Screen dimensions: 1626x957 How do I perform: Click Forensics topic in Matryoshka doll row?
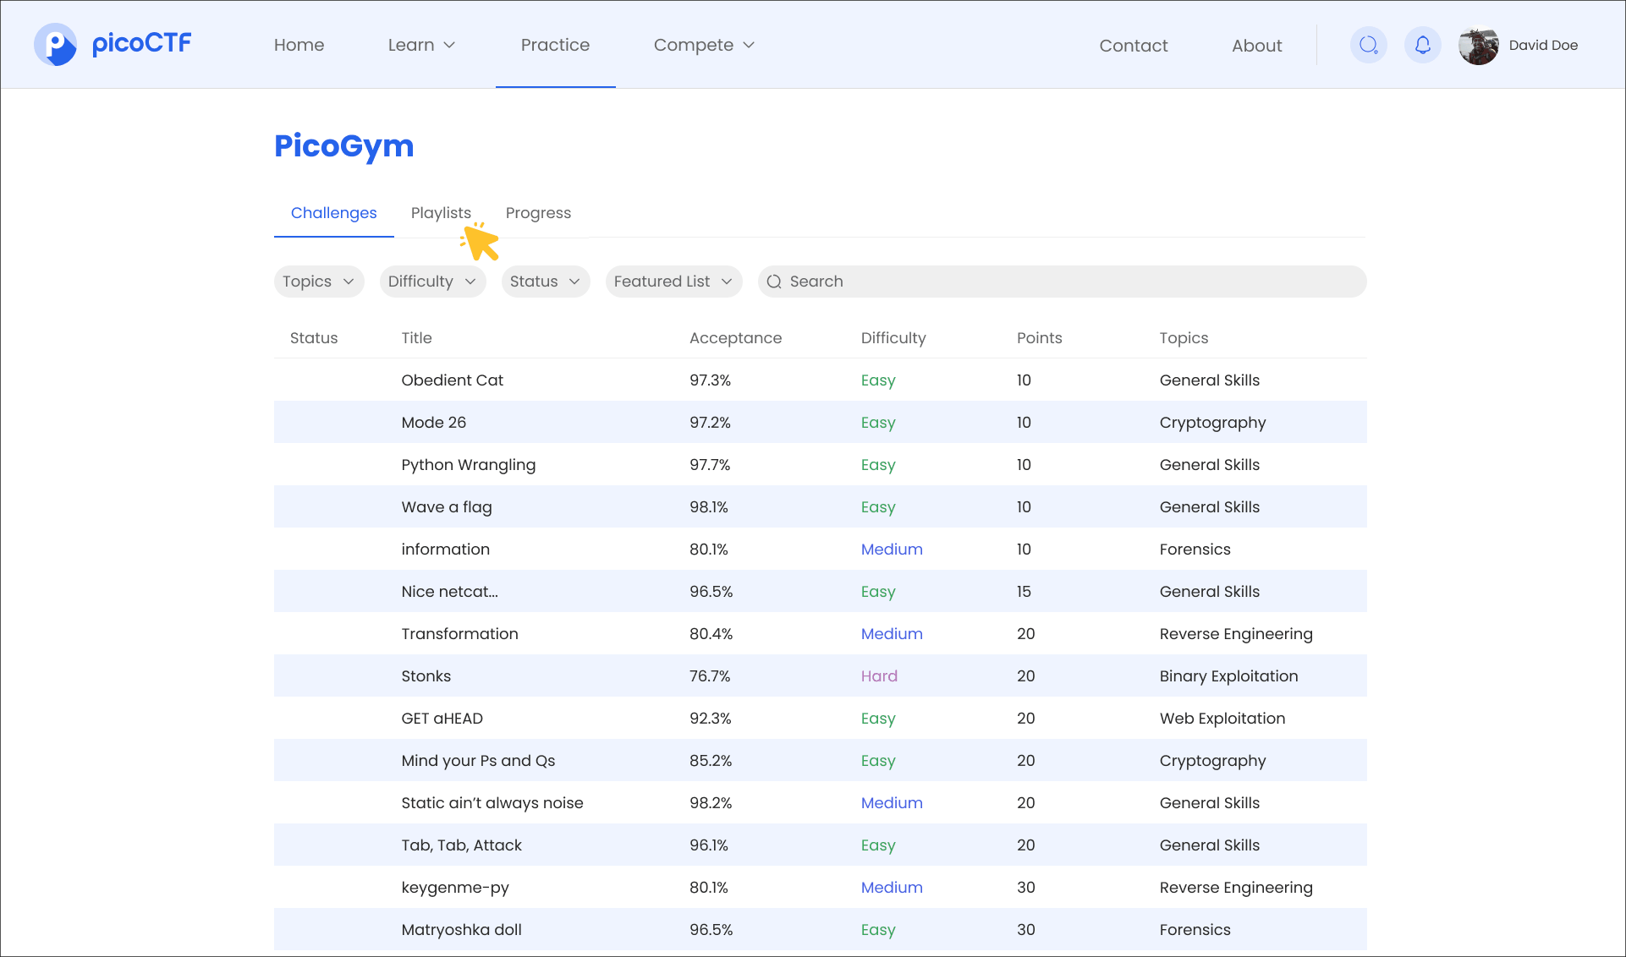point(1195,930)
